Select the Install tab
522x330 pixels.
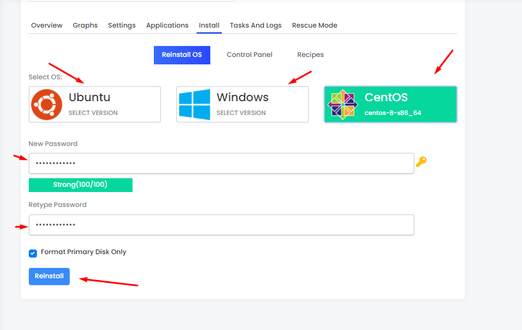209,25
